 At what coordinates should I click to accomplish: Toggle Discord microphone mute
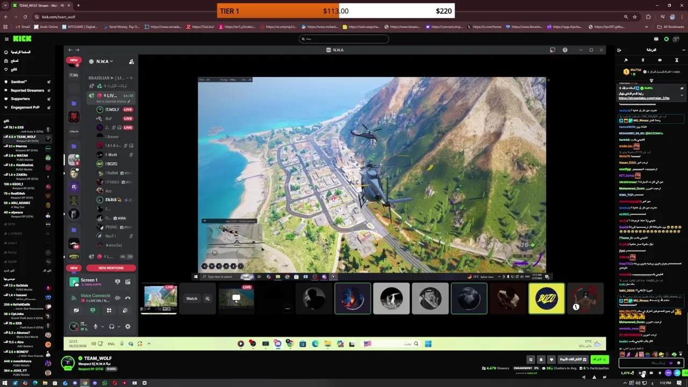(x=96, y=326)
